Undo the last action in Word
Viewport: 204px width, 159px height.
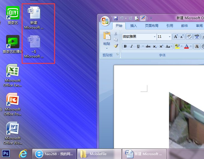point(122,18)
